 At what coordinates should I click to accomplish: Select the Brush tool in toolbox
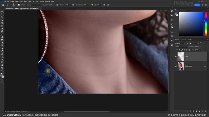tap(2, 34)
